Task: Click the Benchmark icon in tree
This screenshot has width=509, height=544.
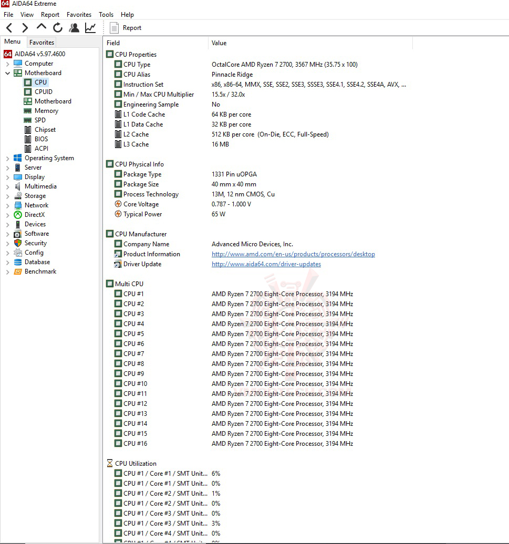Action: [x=18, y=271]
